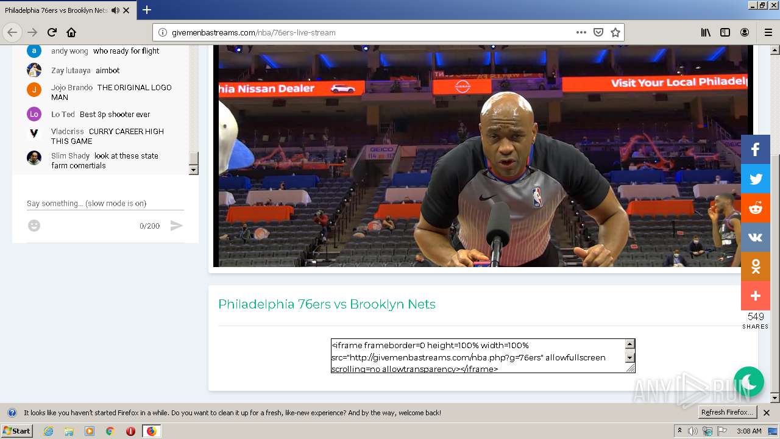The width and height of the screenshot is (780, 439).
Task: Open Firefox account icon
Action: [x=745, y=32]
